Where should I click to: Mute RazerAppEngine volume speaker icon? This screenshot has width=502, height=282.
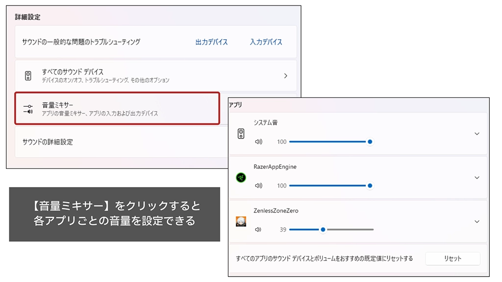click(x=258, y=186)
